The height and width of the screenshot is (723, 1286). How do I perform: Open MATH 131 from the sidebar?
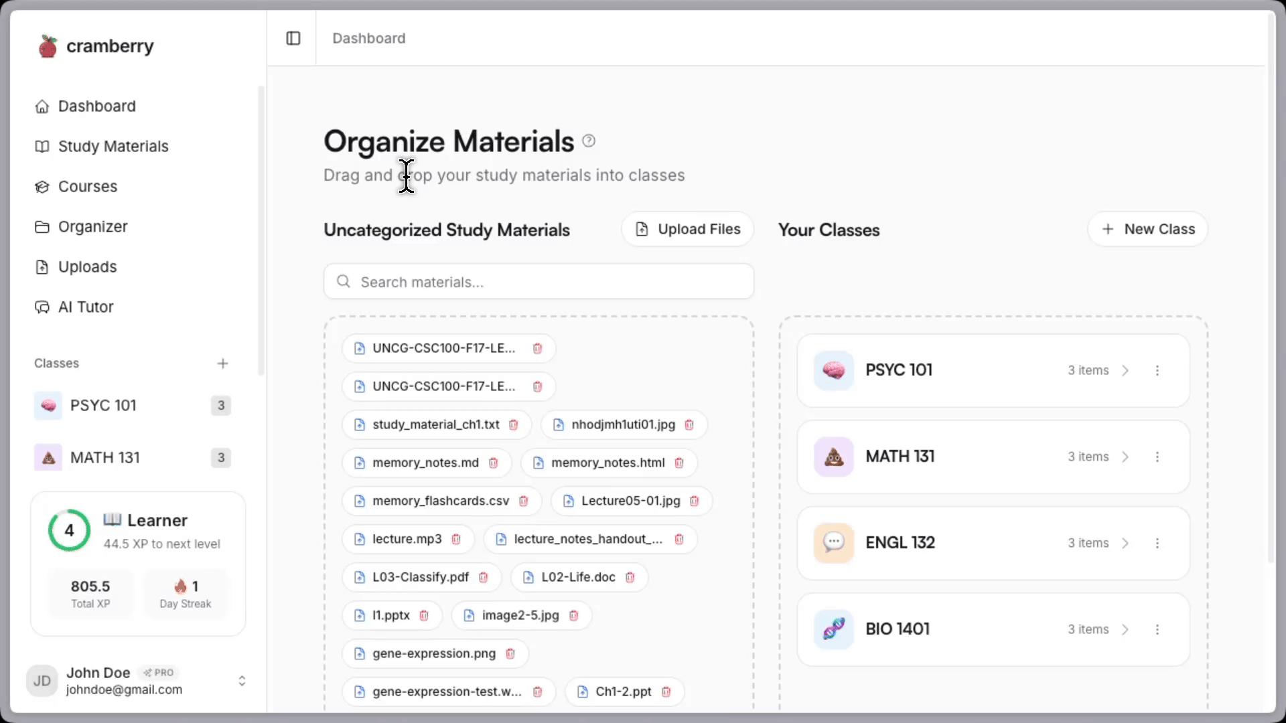[x=104, y=457]
